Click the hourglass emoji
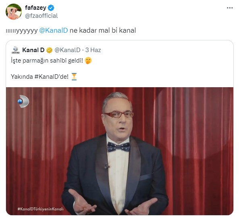 click(74, 77)
